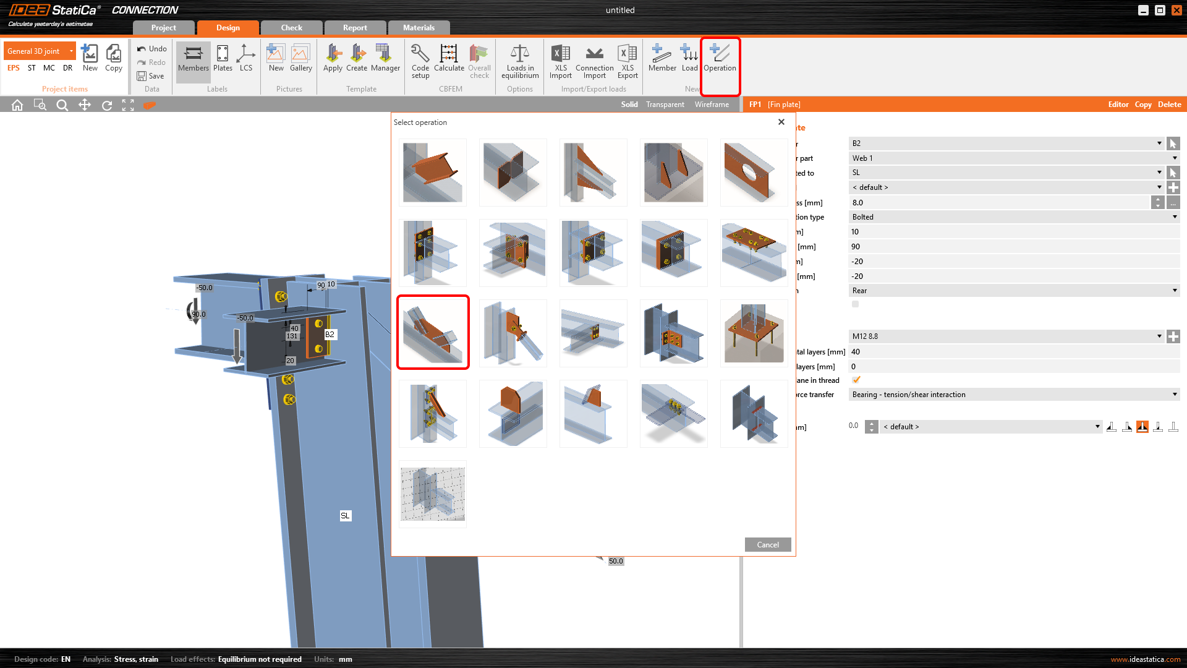Image resolution: width=1187 pixels, height=668 pixels.
Task: Toggle shear plane in thread checkbox
Action: pyautogui.click(x=856, y=380)
